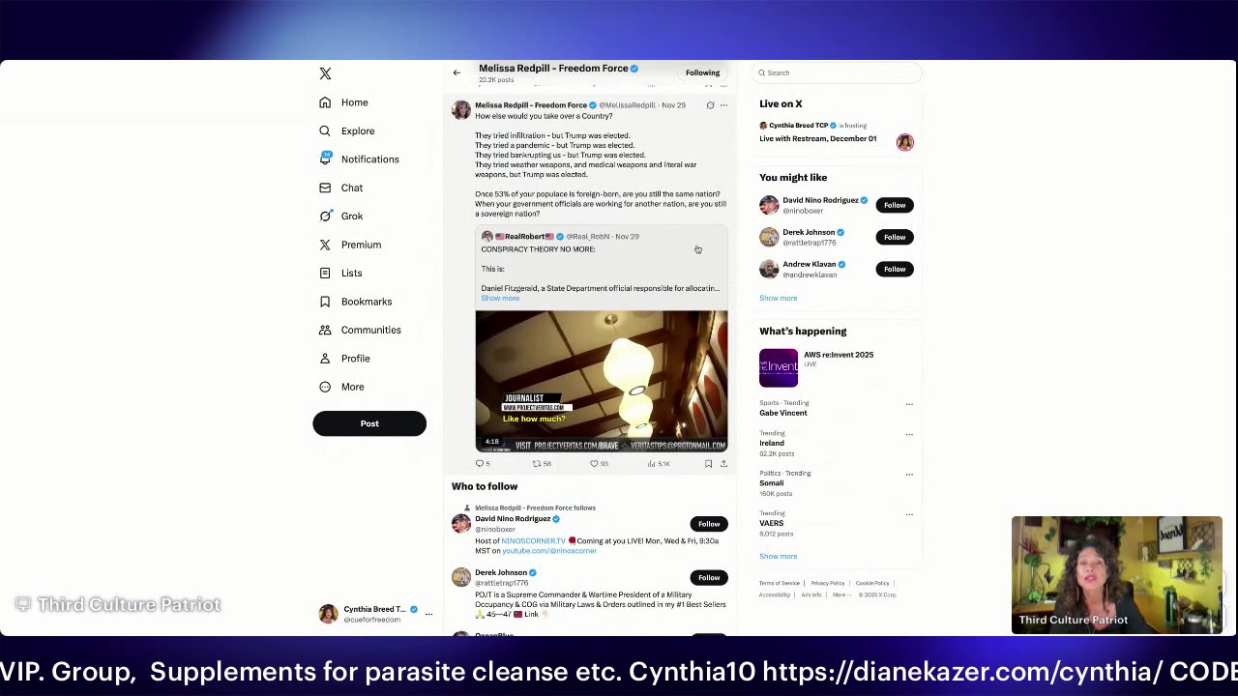Click the black Post button
This screenshot has height=696, width=1238.
[x=369, y=423]
